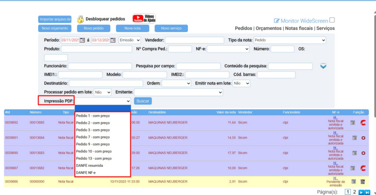Image resolution: width=376 pixels, height=195 pixels.
Task: Click the Monitor WideScreen edit icon
Action: click(x=276, y=21)
